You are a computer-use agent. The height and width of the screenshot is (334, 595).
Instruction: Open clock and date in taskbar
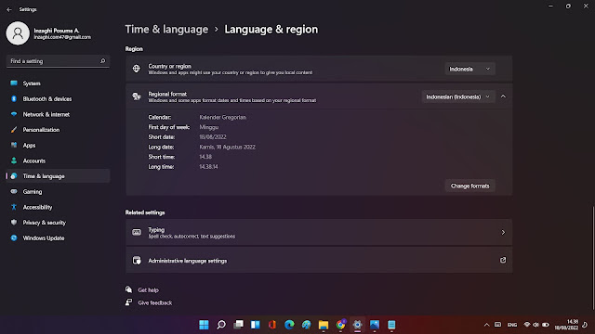point(566,325)
